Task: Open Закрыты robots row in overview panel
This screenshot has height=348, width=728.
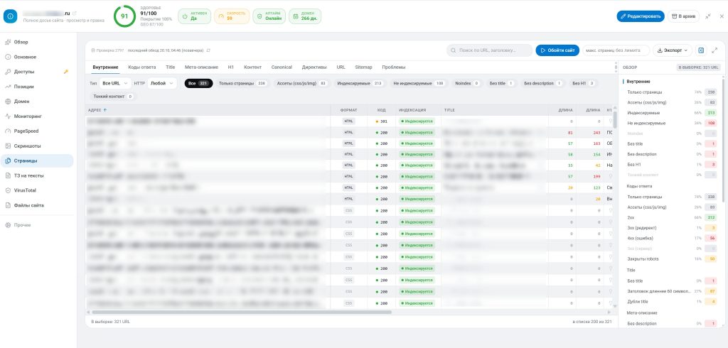Action: coord(671,259)
